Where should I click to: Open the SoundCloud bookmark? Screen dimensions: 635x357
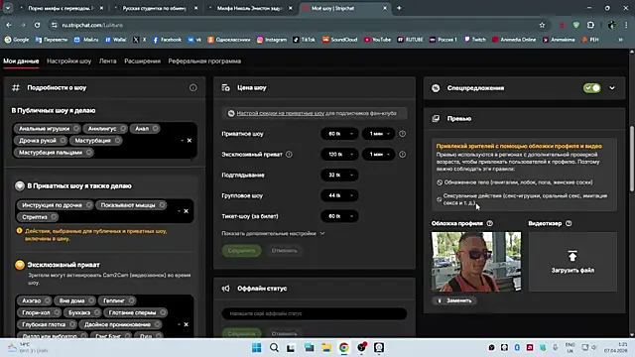click(339, 40)
